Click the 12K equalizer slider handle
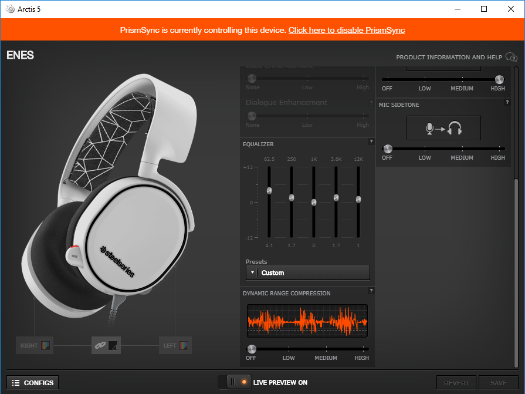 coord(358,200)
